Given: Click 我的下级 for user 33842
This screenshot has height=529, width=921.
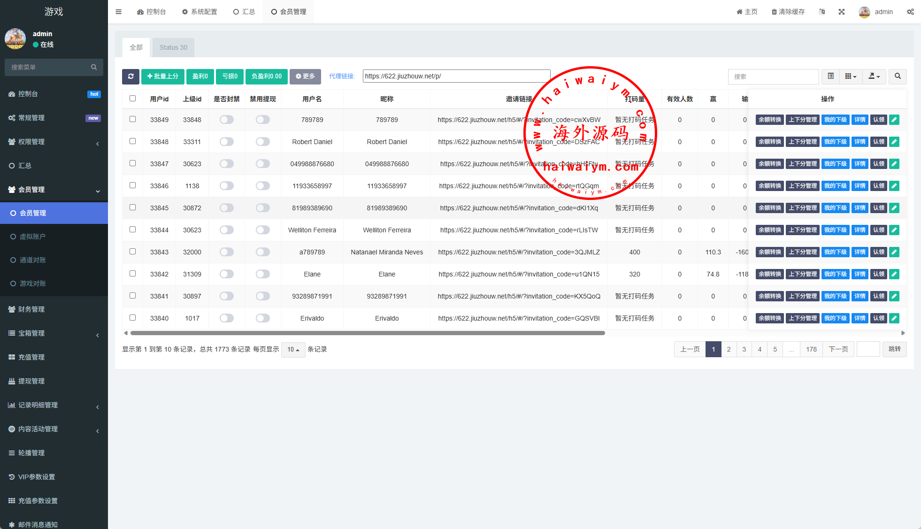Looking at the screenshot, I should pos(835,274).
